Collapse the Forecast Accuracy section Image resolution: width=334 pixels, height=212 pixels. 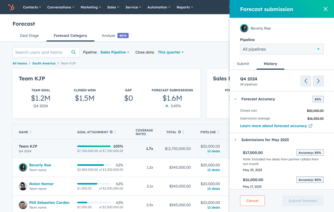pyautogui.click(x=236, y=99)
